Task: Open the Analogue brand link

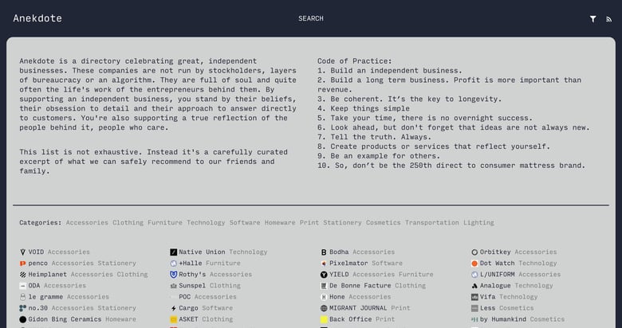Action: click(x=495, y=286)
